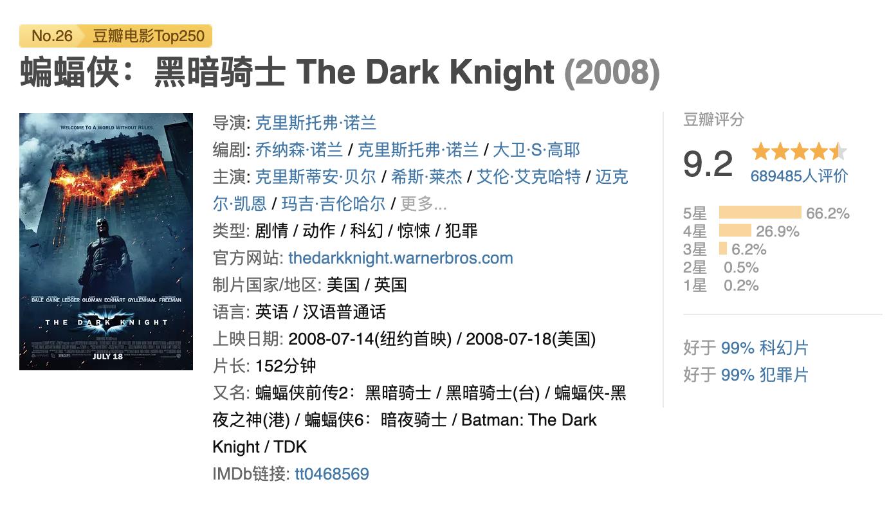
Task: Open IMDb link tt0468569
Action: pos(331,474)
